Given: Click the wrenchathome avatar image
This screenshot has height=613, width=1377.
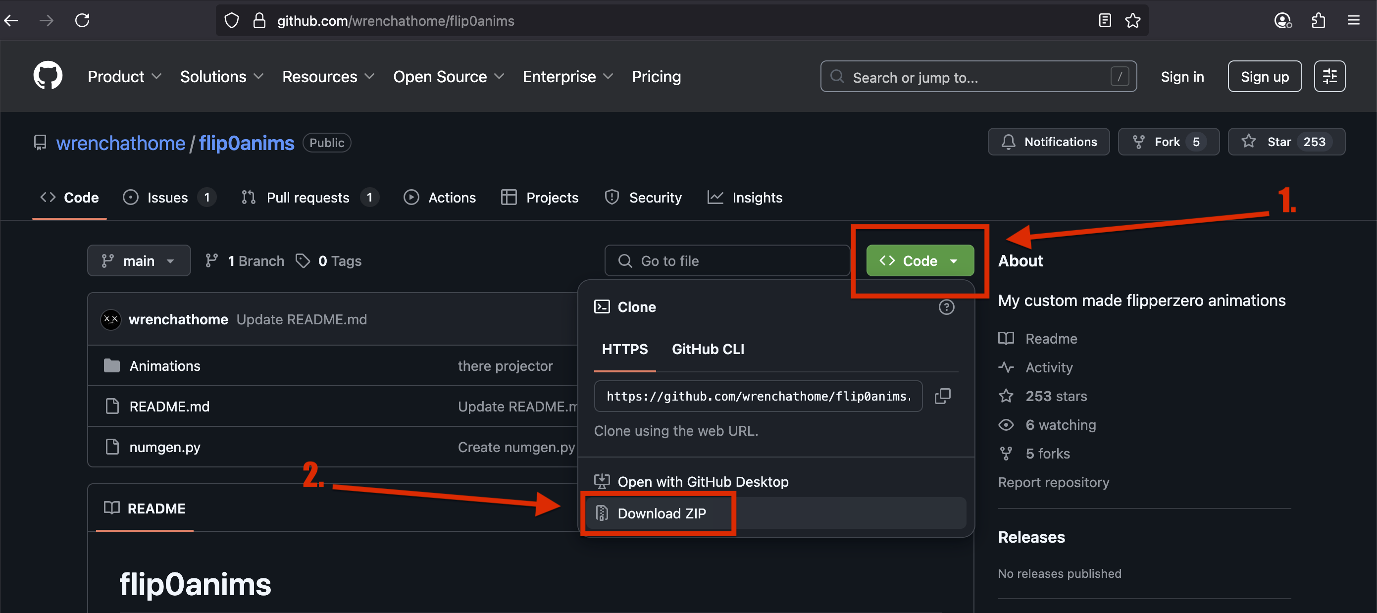Looking at the screenshot, I should point(110,319).
